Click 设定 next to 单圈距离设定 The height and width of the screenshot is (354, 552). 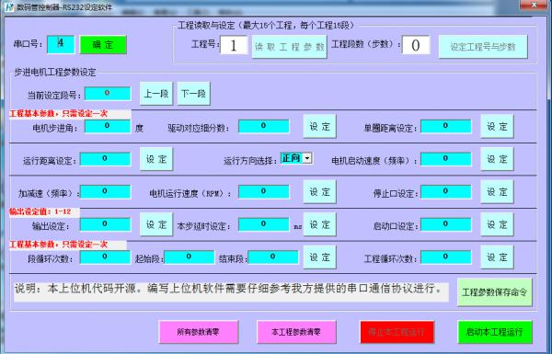pos(497,126)
